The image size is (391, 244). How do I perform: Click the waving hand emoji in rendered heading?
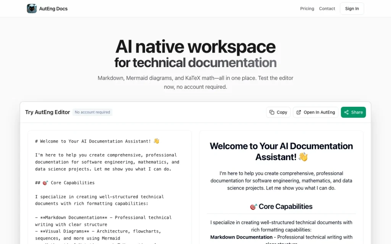tap(303, 157)
